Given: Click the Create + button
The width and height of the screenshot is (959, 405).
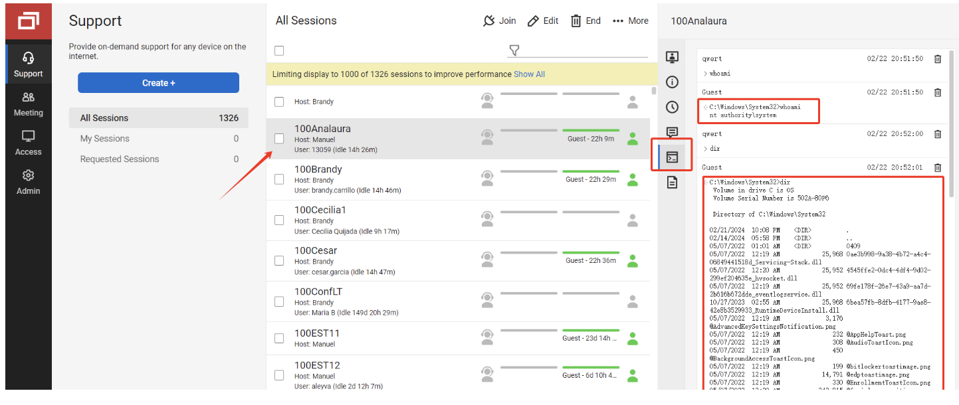Looking at the screenshot, I should (158, 83).
